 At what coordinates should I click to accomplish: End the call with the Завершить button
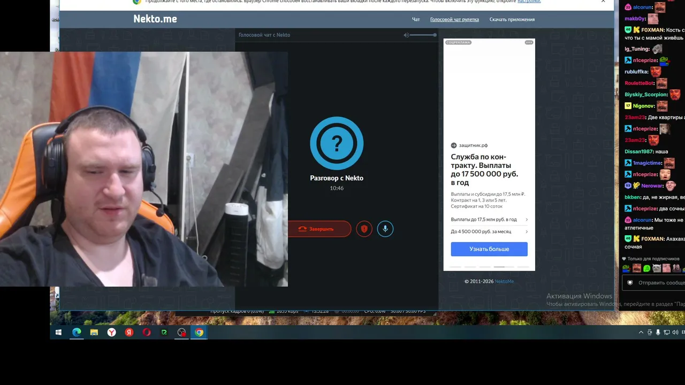coord(319,229)
